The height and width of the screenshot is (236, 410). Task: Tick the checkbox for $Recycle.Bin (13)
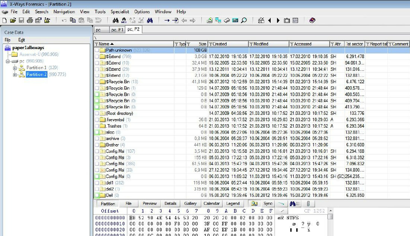97,82
